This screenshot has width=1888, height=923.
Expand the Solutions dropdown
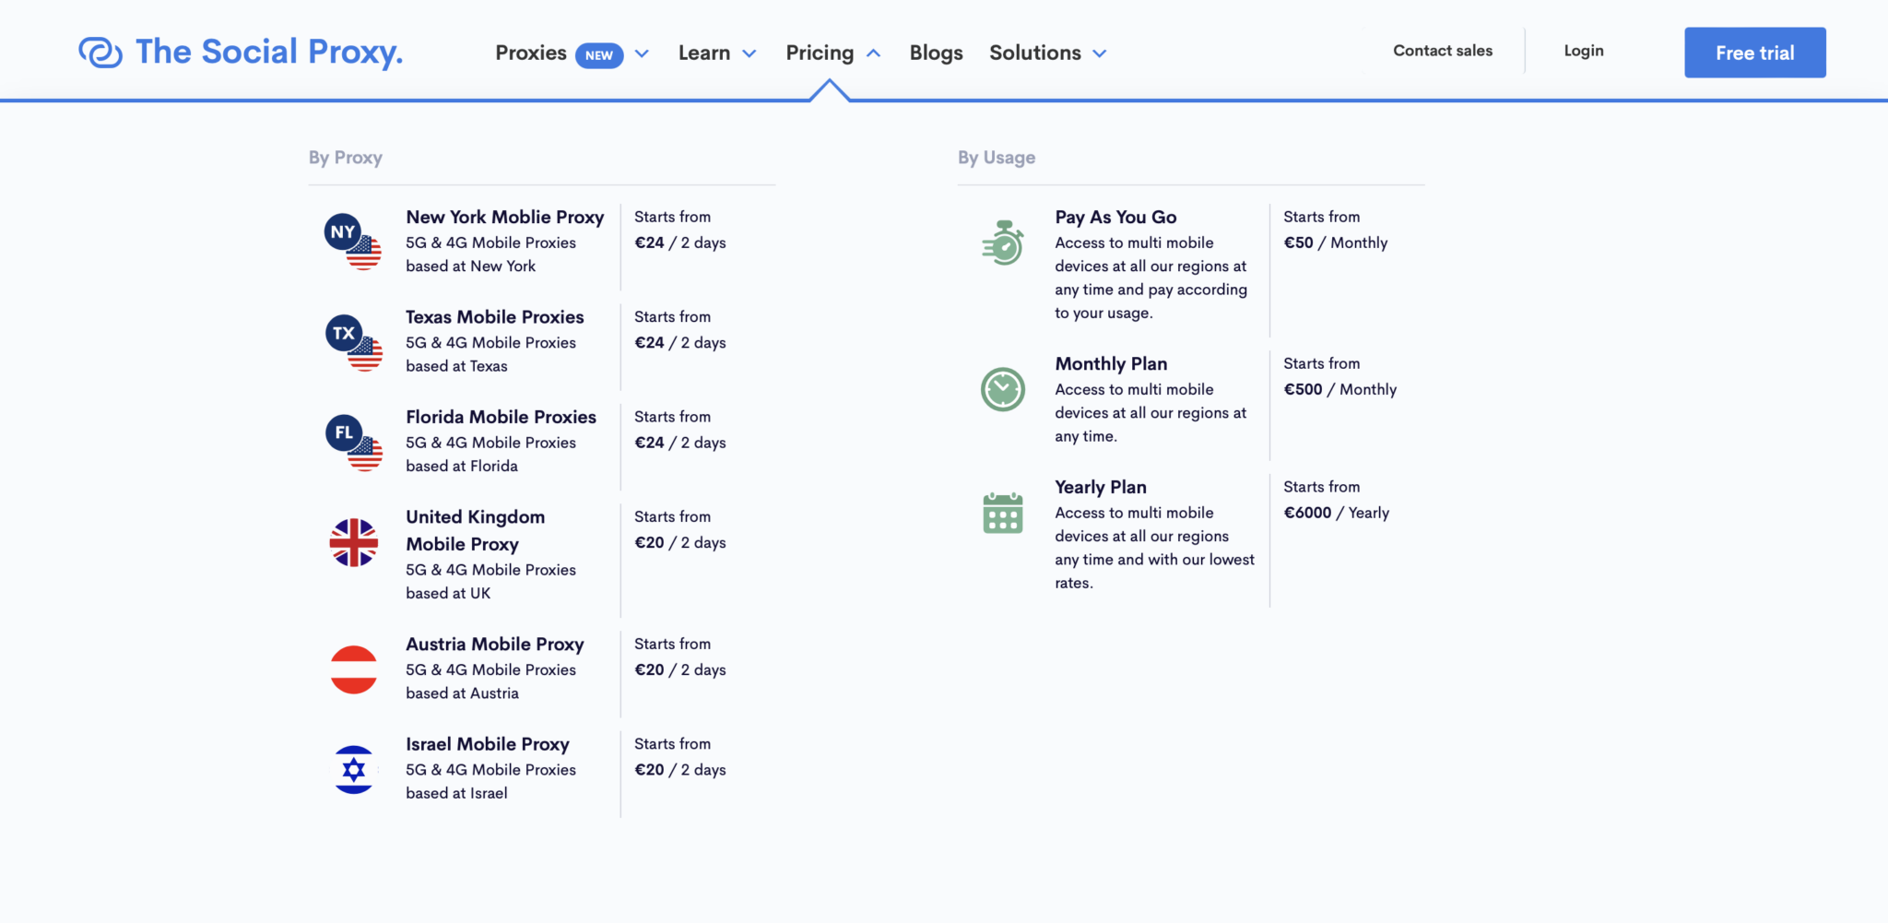pyautogui.click(x=1099, y=53)
